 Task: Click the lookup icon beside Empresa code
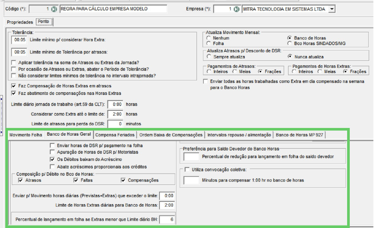236,9
